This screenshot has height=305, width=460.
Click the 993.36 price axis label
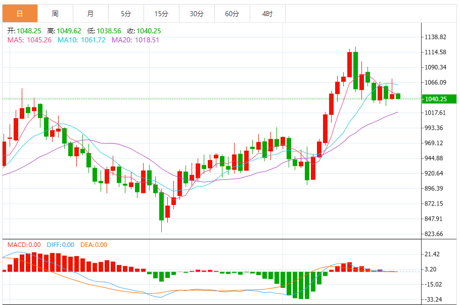pos(434,128)
